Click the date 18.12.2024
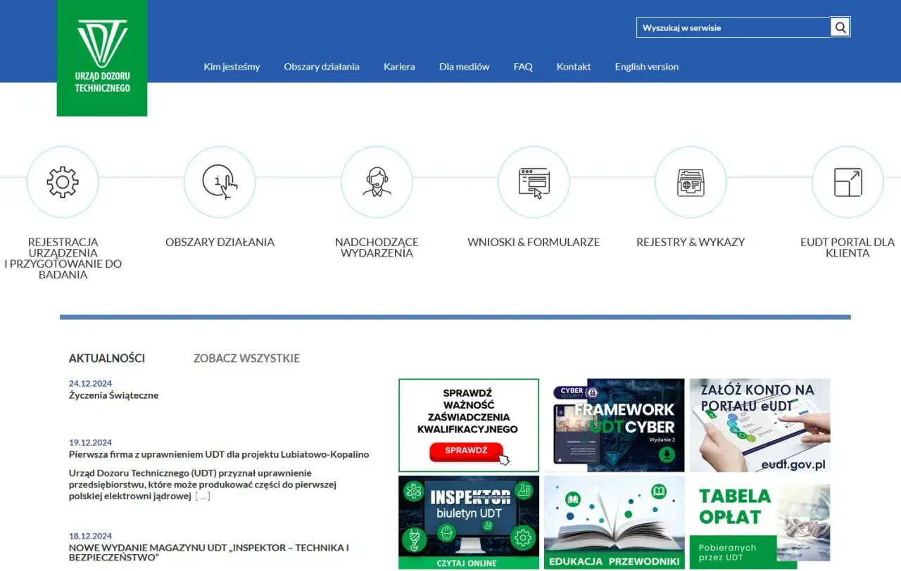This screenshot has width=901, height=571. coord(90,536)
